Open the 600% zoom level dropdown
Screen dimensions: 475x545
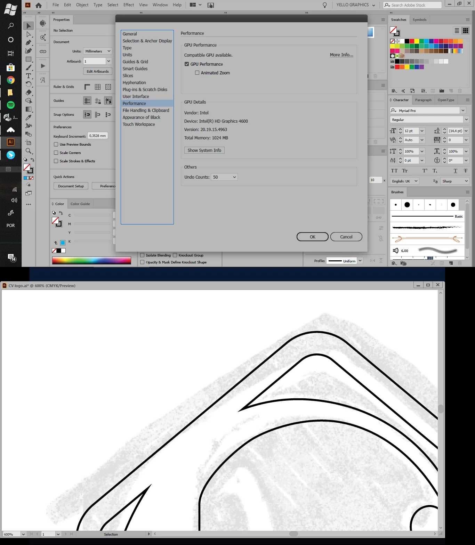click(23, 534)
